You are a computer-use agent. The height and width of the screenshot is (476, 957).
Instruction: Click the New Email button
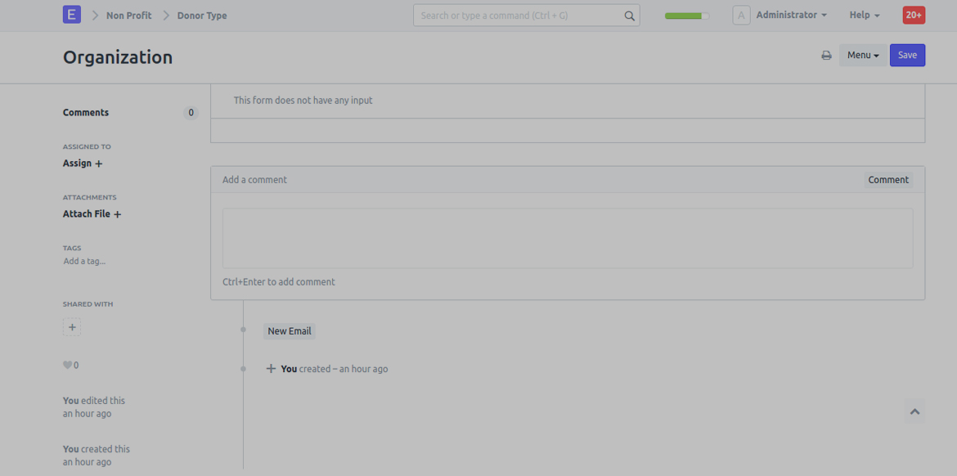[290, 331]
